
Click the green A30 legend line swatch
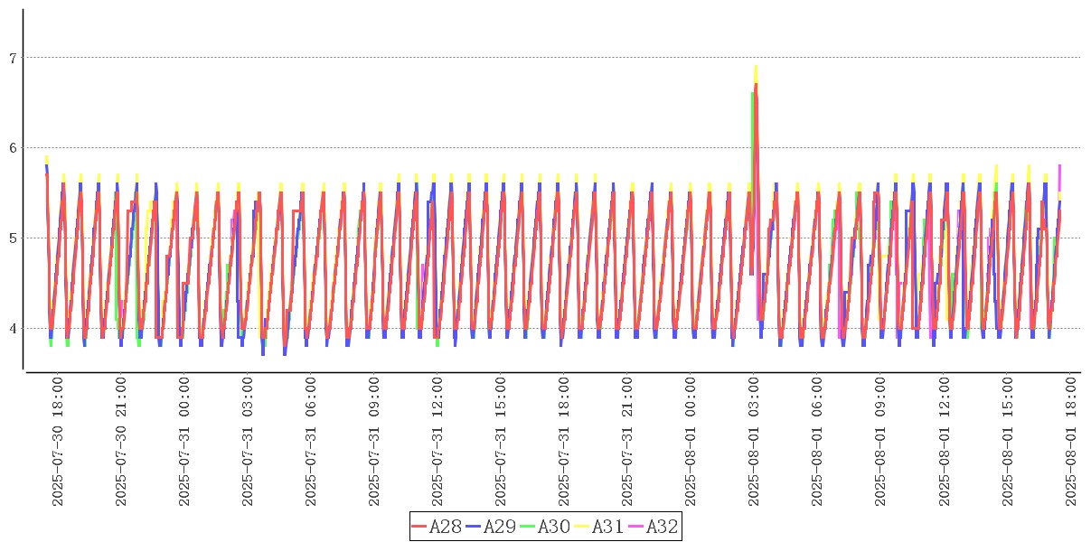click(x=528, y=527)
